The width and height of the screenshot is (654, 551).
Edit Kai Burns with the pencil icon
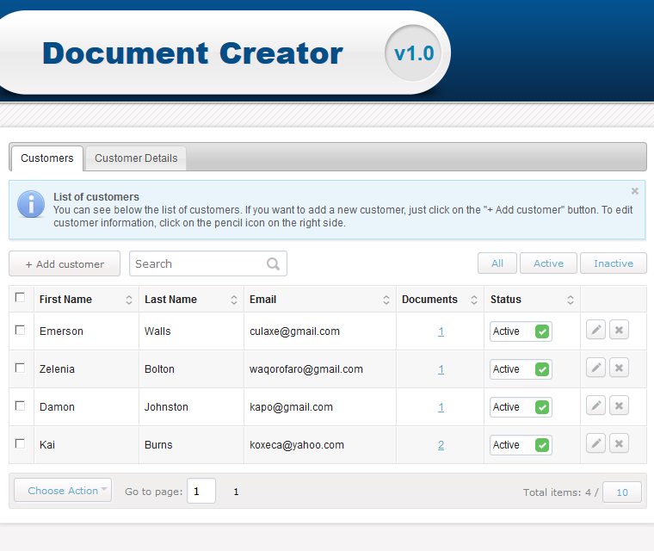tap(595, 443)
